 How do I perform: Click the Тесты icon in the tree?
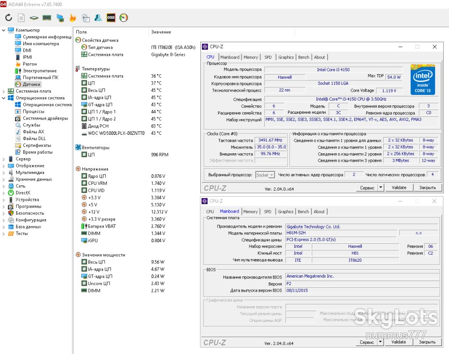pyautogui.click(x=11, y=234)
